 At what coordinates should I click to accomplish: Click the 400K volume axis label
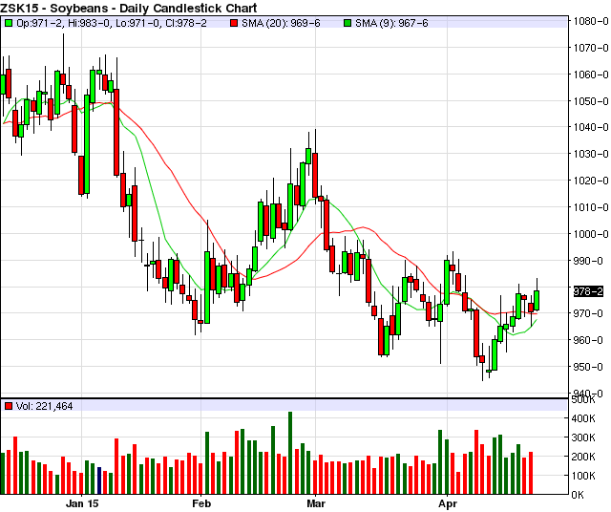[583, 418]
